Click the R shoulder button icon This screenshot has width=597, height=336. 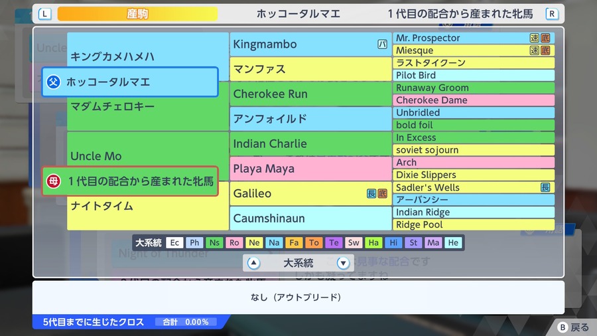point(552,14)
